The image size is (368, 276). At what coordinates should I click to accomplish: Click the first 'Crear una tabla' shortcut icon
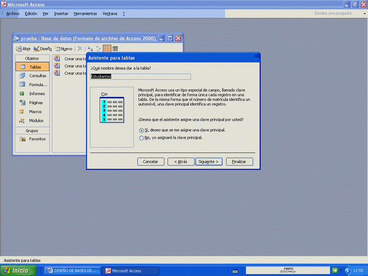(57, 58)
